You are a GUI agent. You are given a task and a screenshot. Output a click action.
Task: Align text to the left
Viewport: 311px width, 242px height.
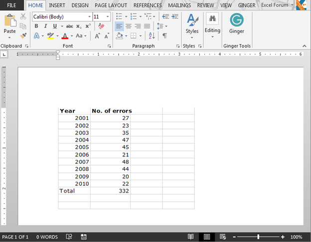click(x=119, y=26)
